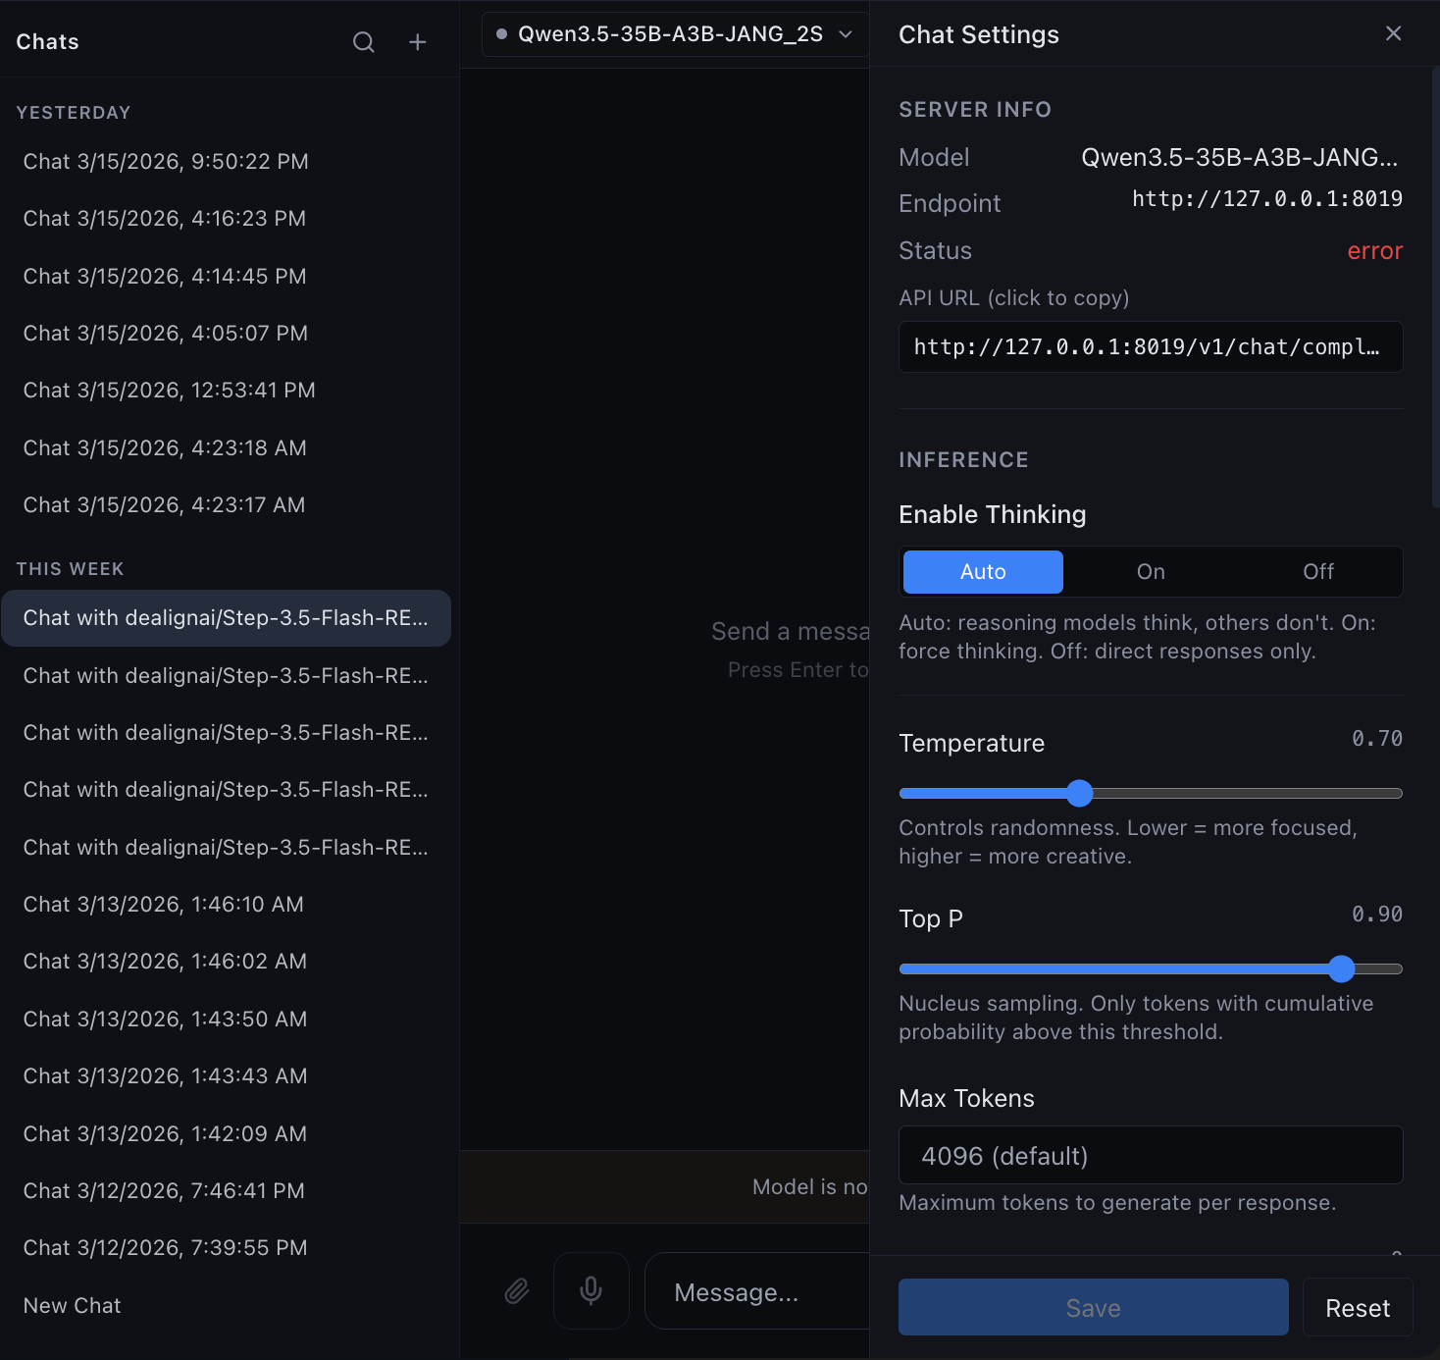
Task: Click the Top P value 0.90
Action: (x=1377, y=915)
